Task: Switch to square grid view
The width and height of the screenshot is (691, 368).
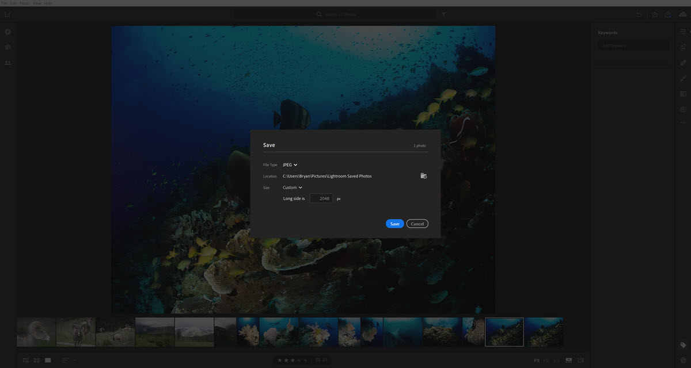Action: (x=37, y=360)
